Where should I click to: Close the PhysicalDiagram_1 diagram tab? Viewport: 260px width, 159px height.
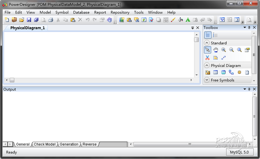(198, 28)
